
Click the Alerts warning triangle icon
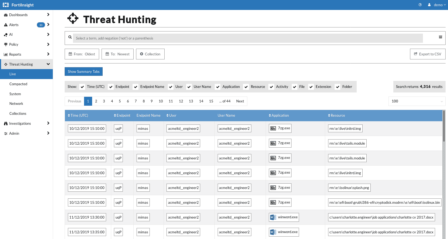(x=6, y=25)
